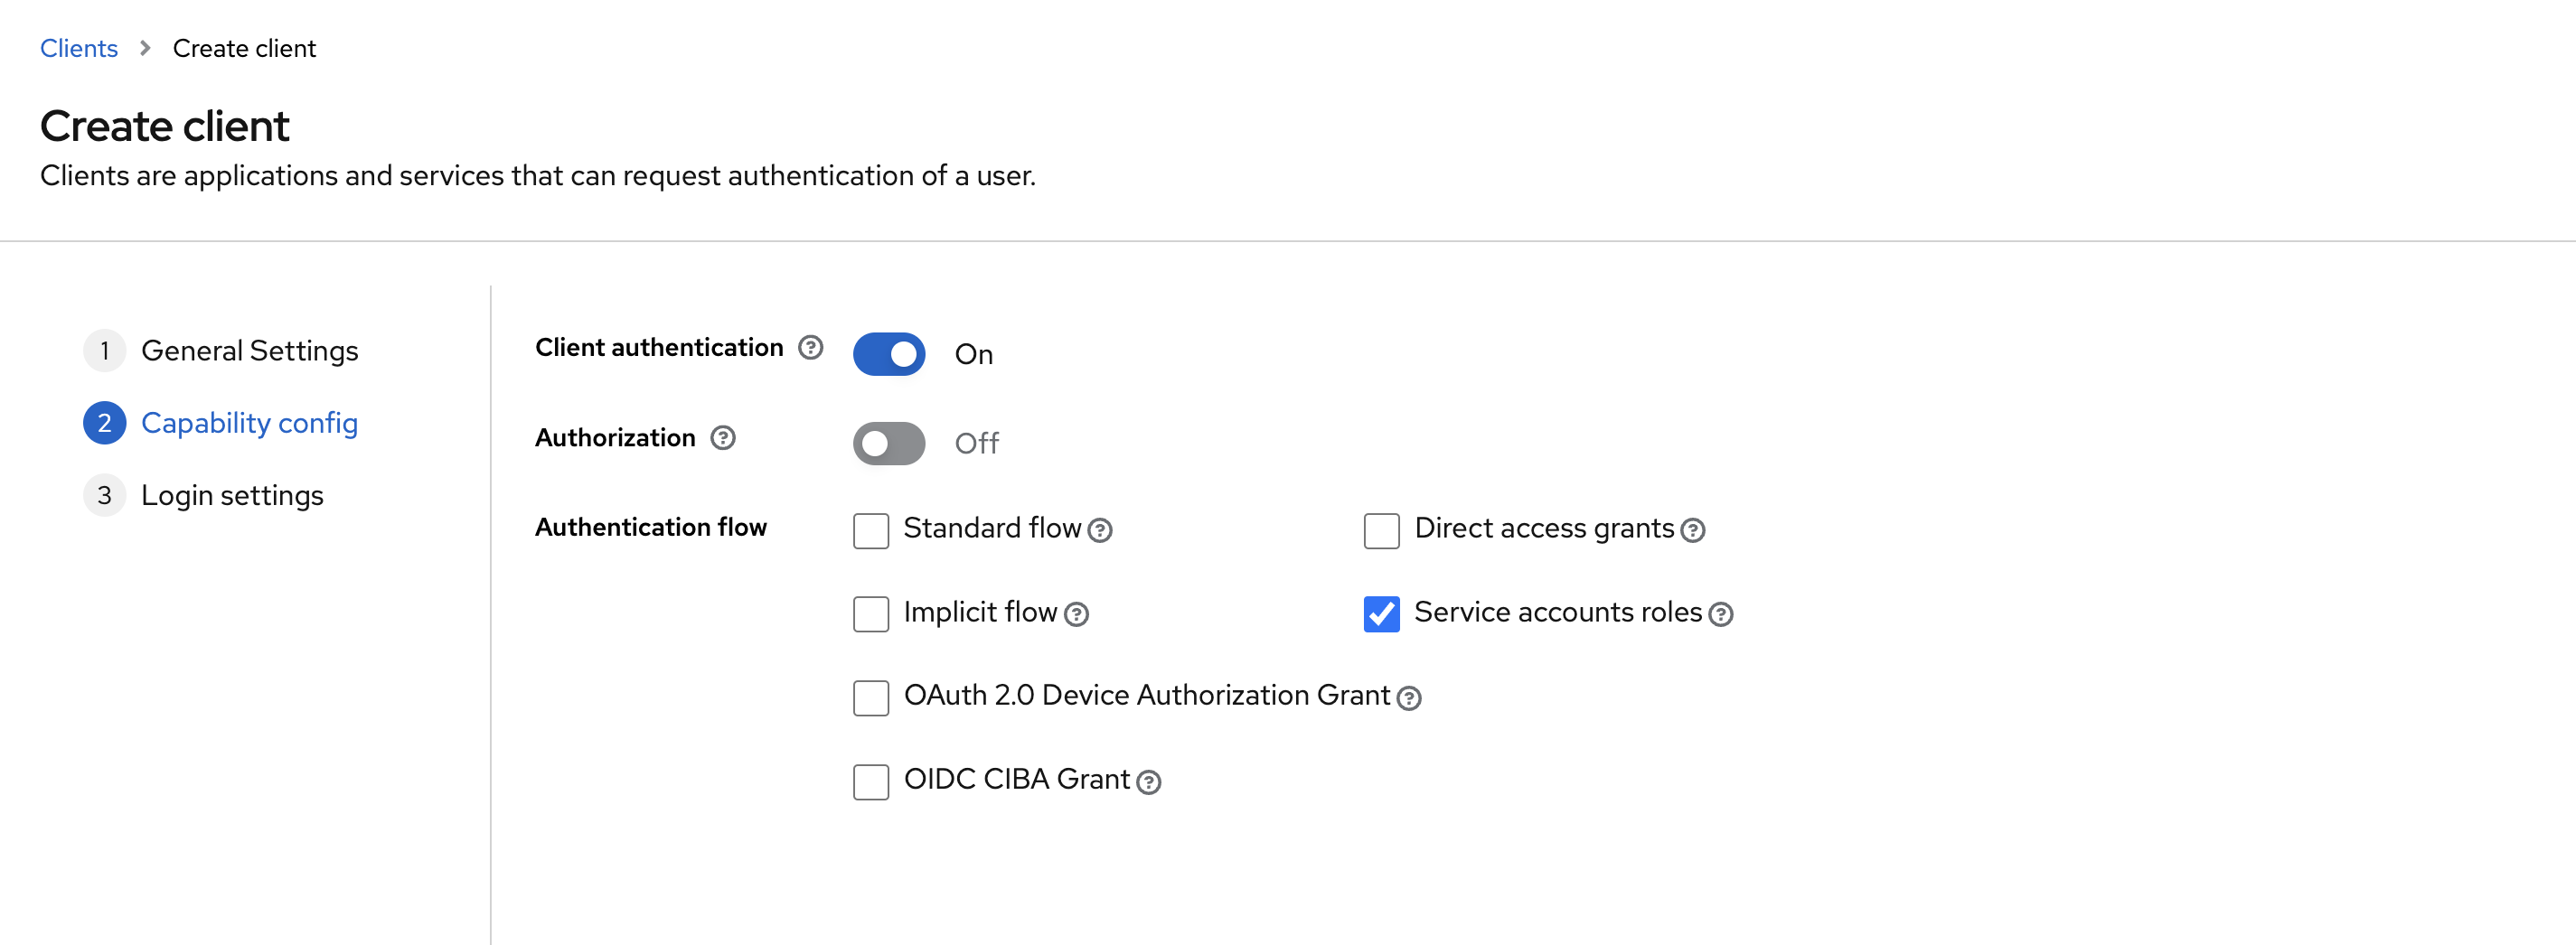Show OAuth 2.0 Device Authorization Grant help
This screenshot has height=945, width=2576.
tap(1408, 698)
